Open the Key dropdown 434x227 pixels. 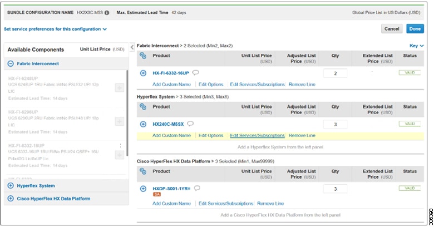[x=417, y=46]
